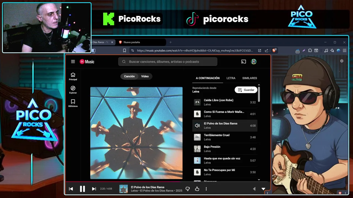Image resolution: width=353 pixels, height=198 pixels.
Task: Click the YouTube Music logo
Action: (x=87, y=62)
